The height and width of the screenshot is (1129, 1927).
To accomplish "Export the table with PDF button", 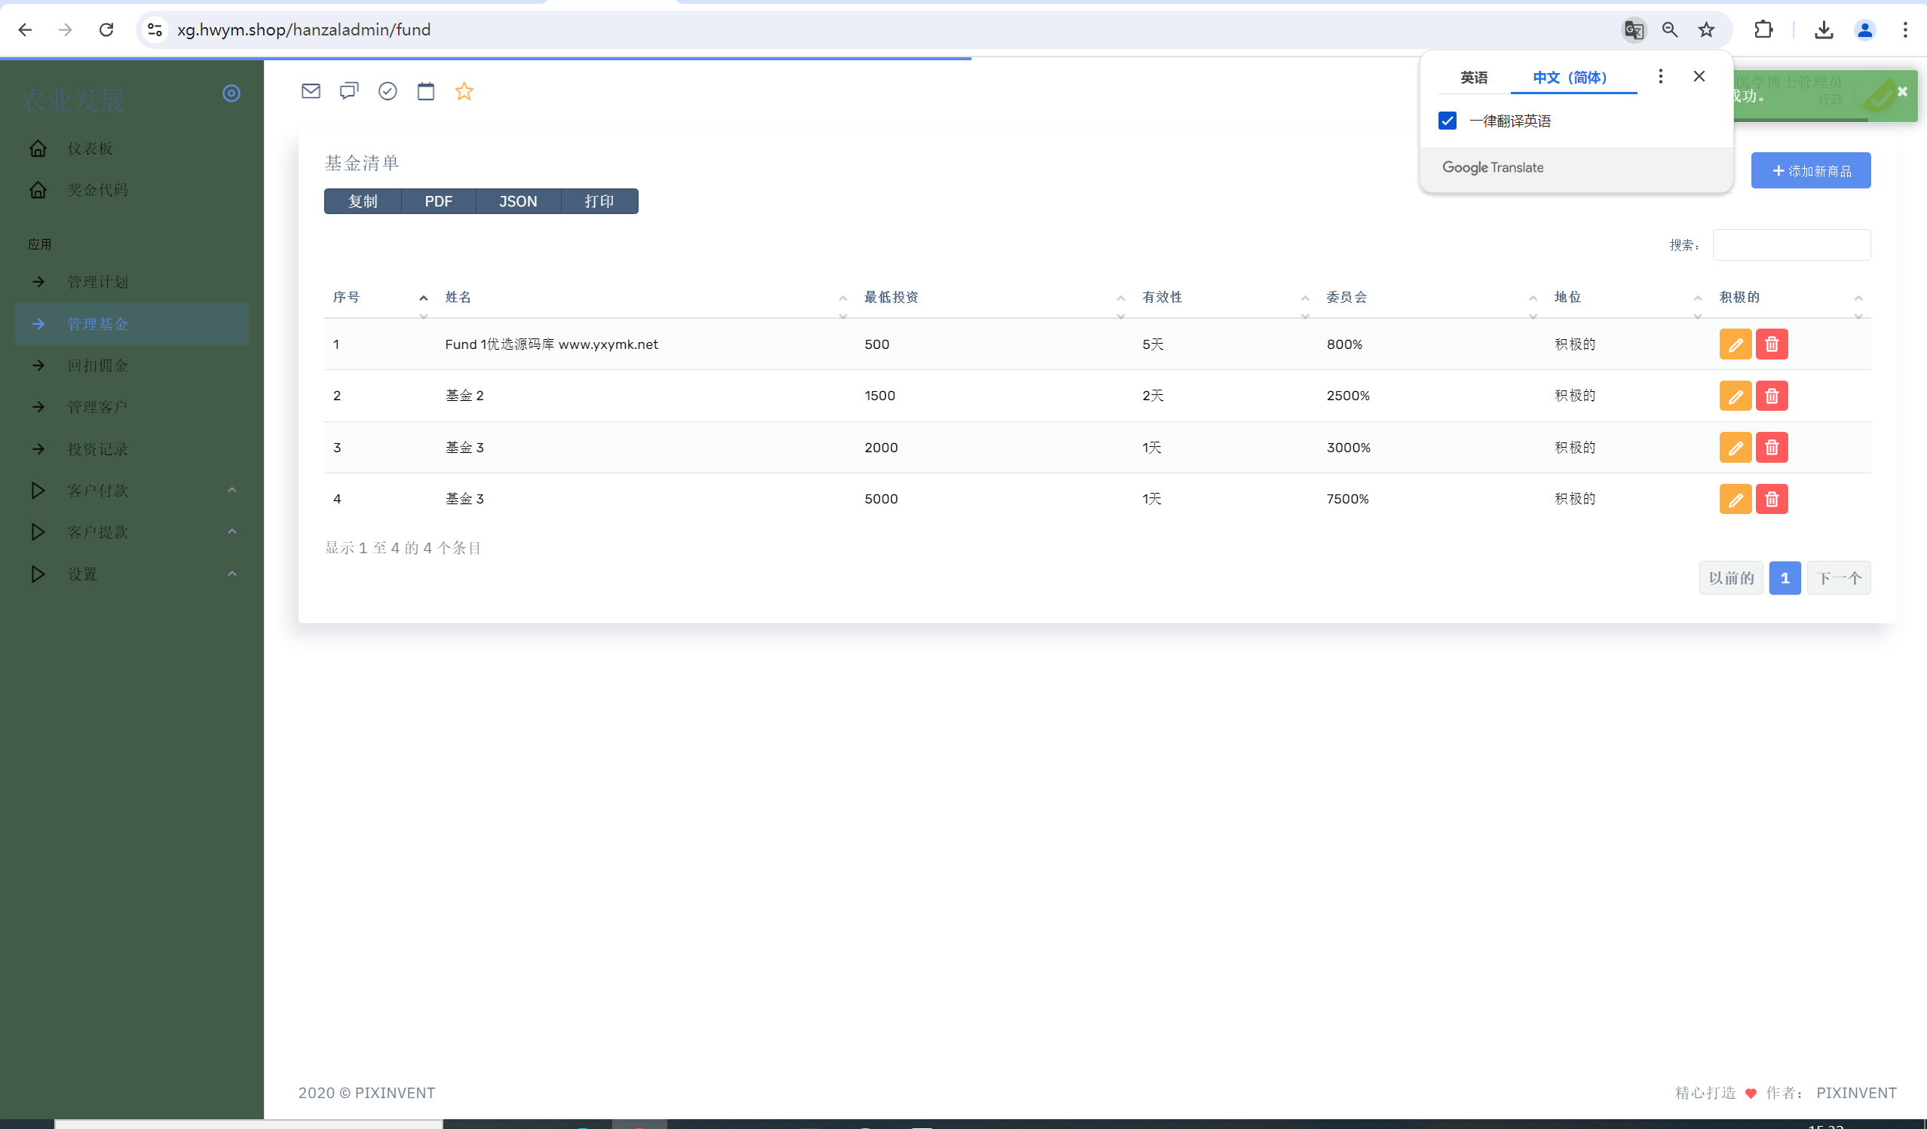I will click(x=438, y=202).
